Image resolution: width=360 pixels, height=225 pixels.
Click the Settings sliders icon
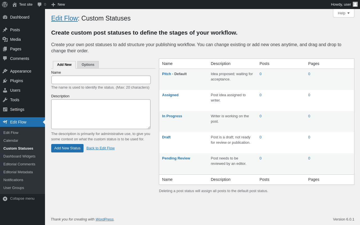(x=5, y=109)
